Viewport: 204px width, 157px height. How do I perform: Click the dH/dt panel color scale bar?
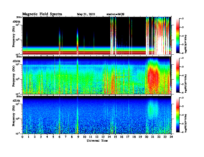[x=178, y=36]
